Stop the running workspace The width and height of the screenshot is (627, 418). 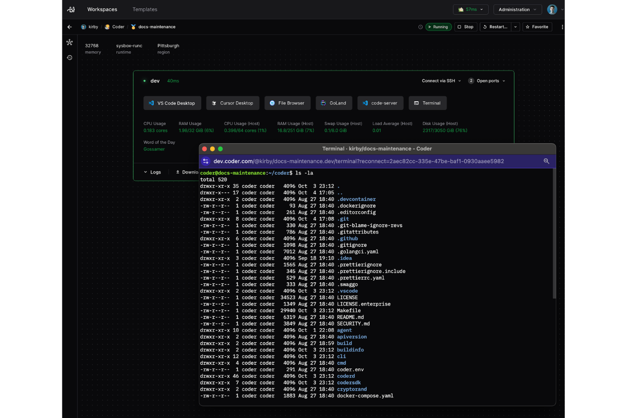tap(465, 27)
